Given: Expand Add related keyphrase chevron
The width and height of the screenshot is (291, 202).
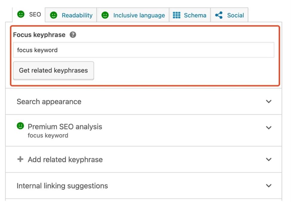Looking at the screenshot, I should [269, 159].
